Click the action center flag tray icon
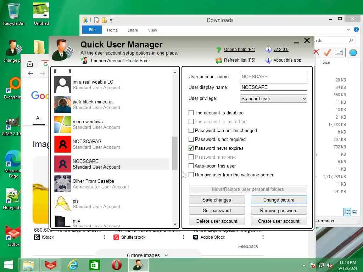Screen dimensions: 363x272 pyautogui.click(x=313, y=265)
